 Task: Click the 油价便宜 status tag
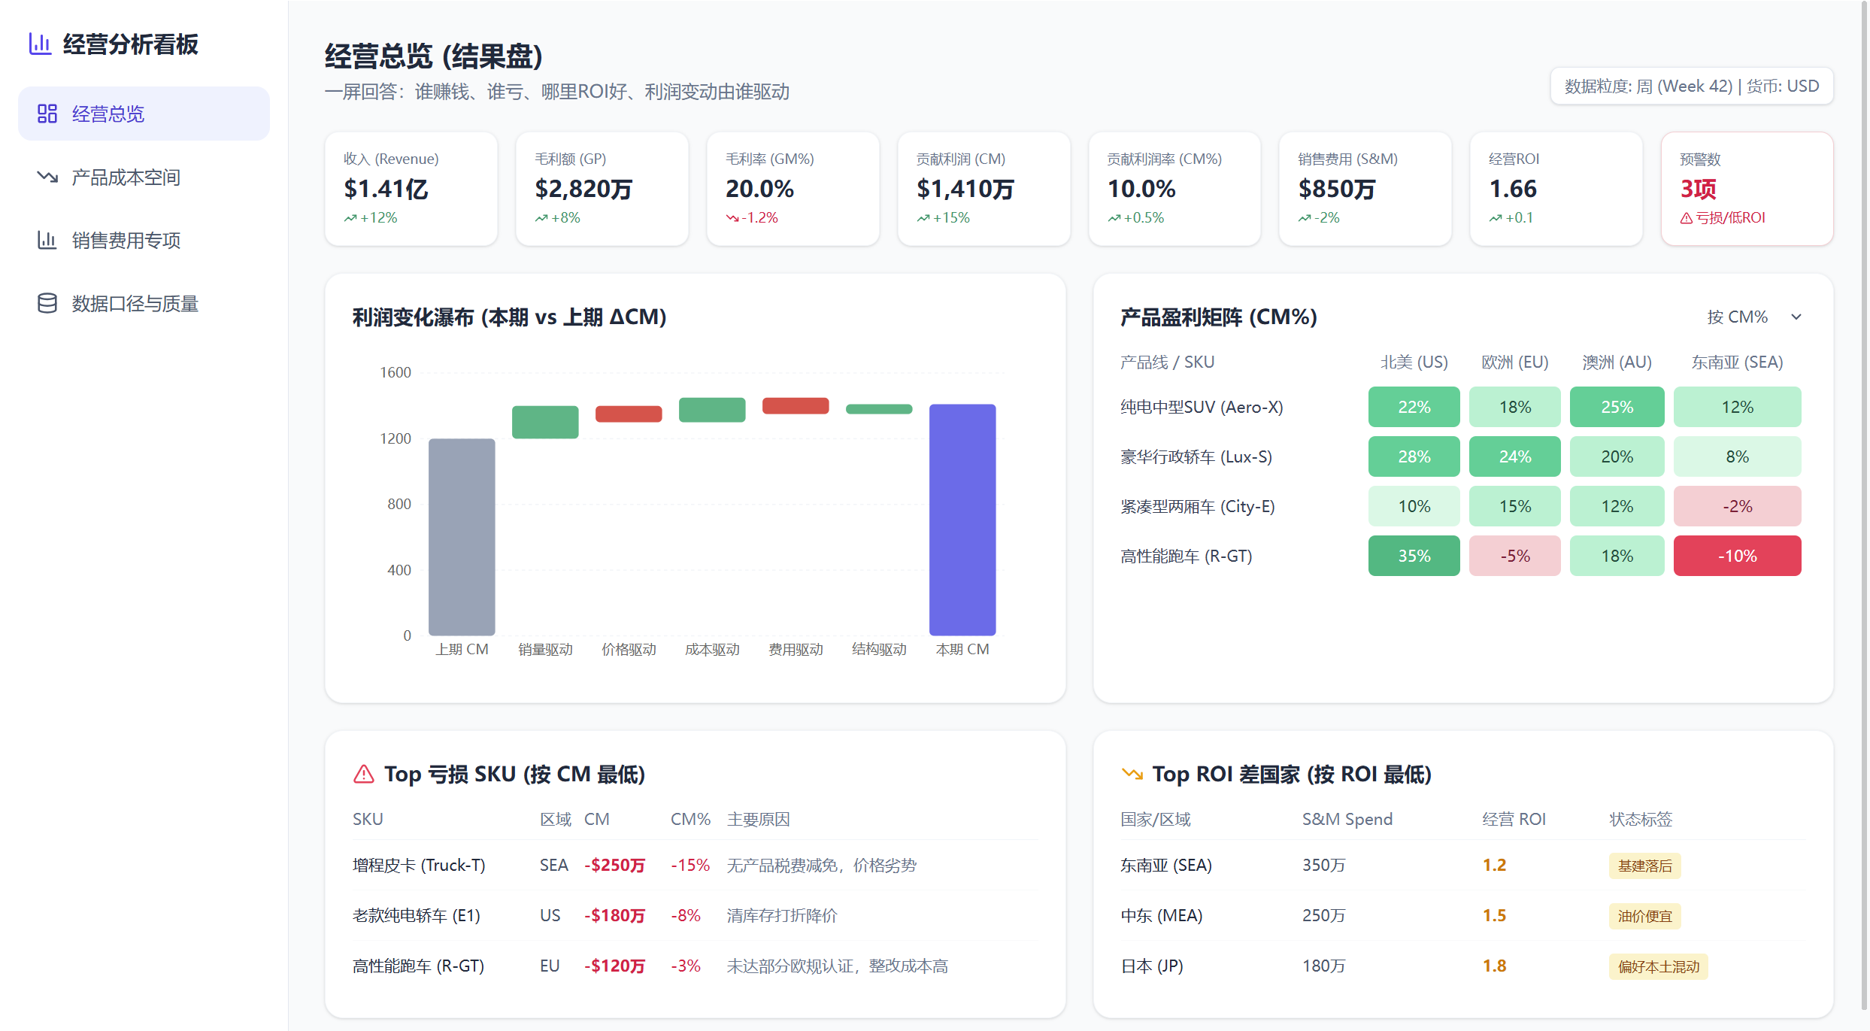point(1644,916)
